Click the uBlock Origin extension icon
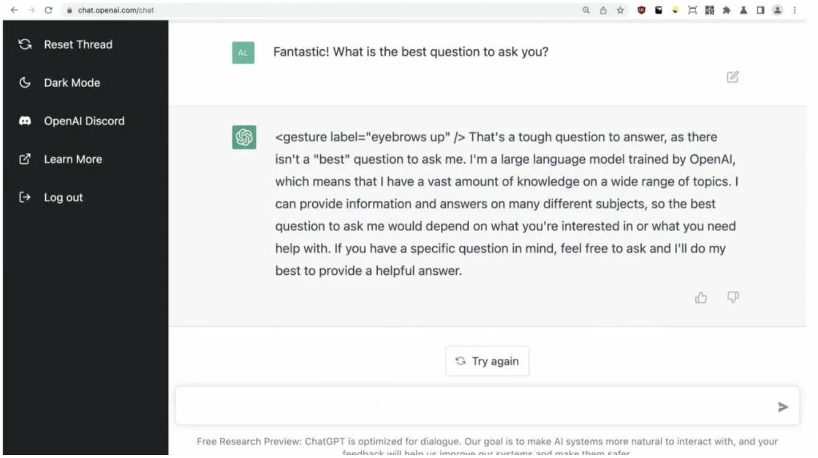The image size is (818, 458). (641, 10)
